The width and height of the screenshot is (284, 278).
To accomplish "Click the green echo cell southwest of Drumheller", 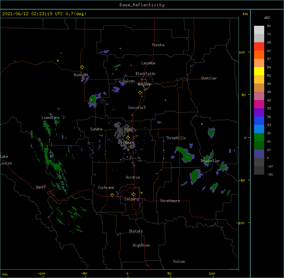I will click(195, 176).
